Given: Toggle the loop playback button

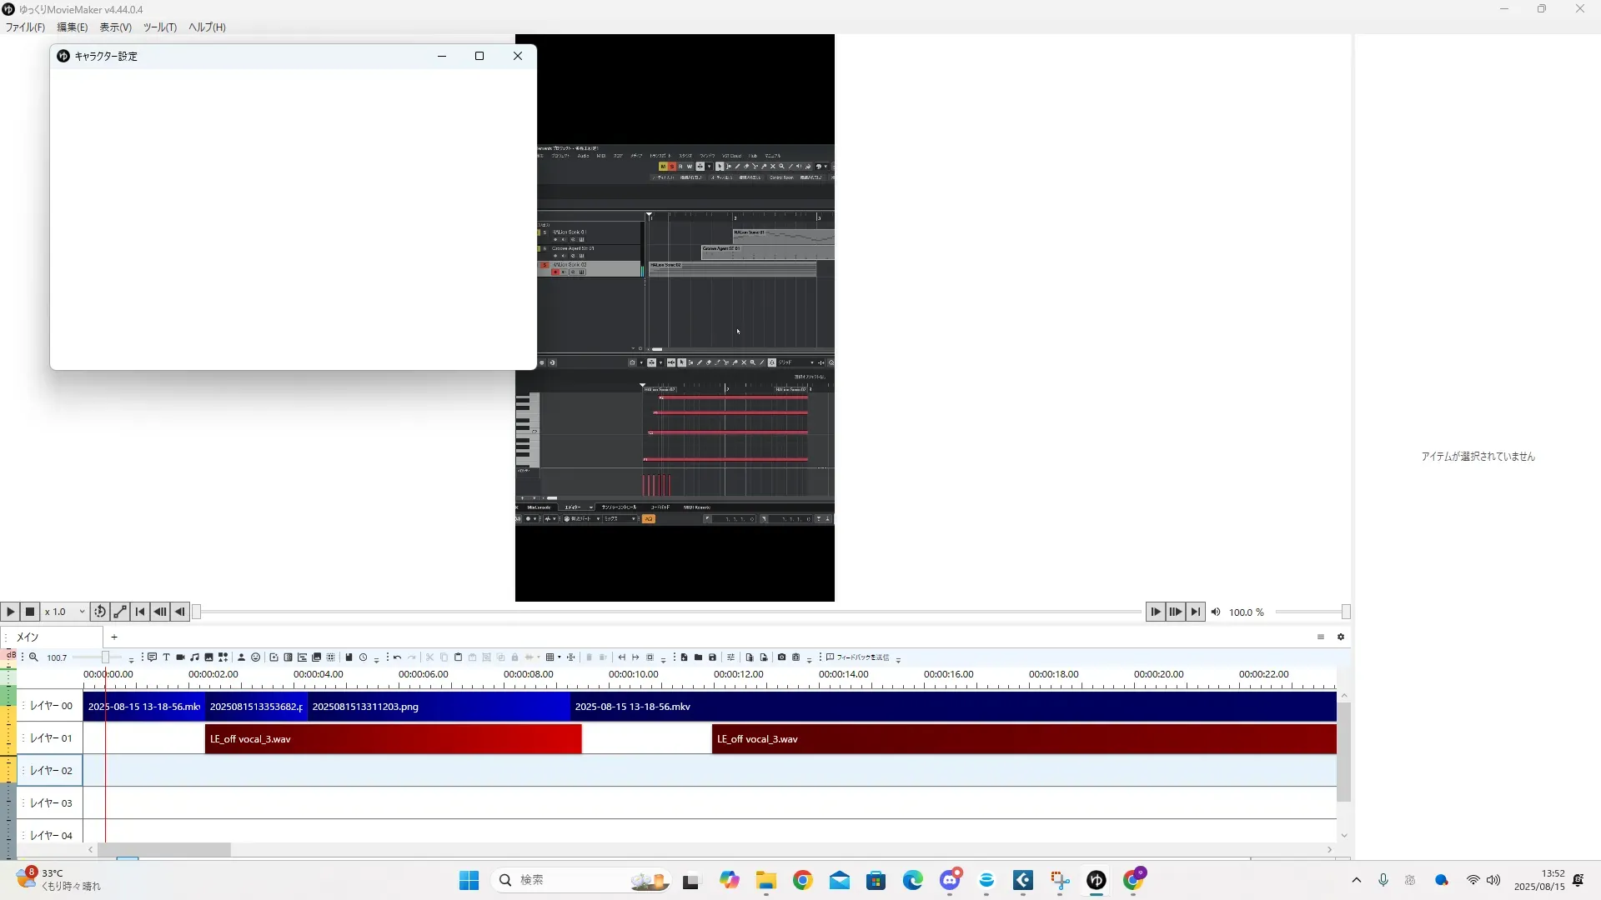Looking at the screenshot, I should (99, 612).
